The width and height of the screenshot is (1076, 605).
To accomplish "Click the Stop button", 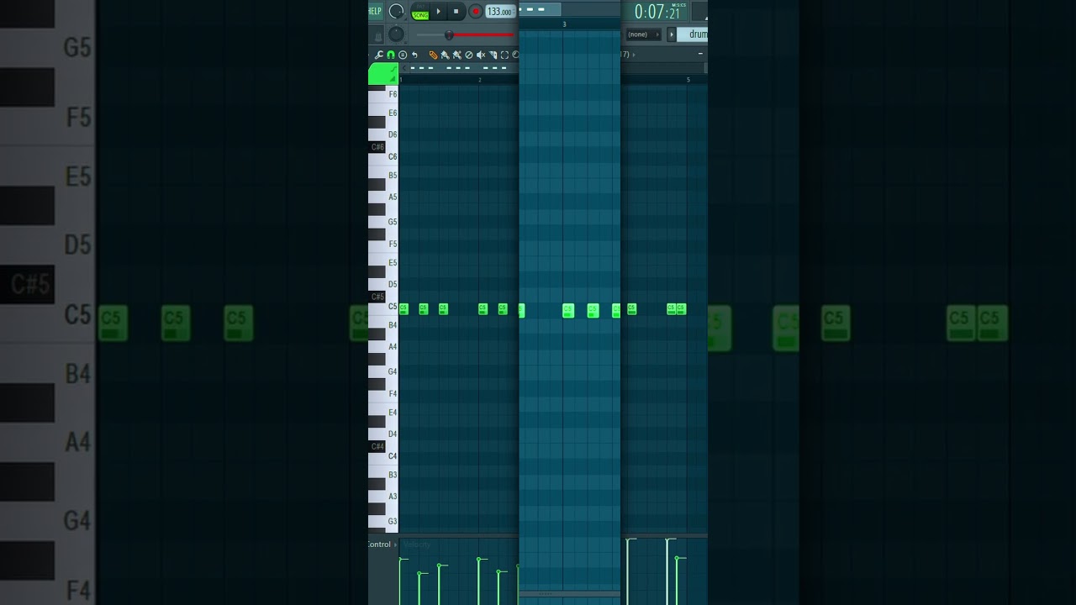I will (x=456, y=11).
